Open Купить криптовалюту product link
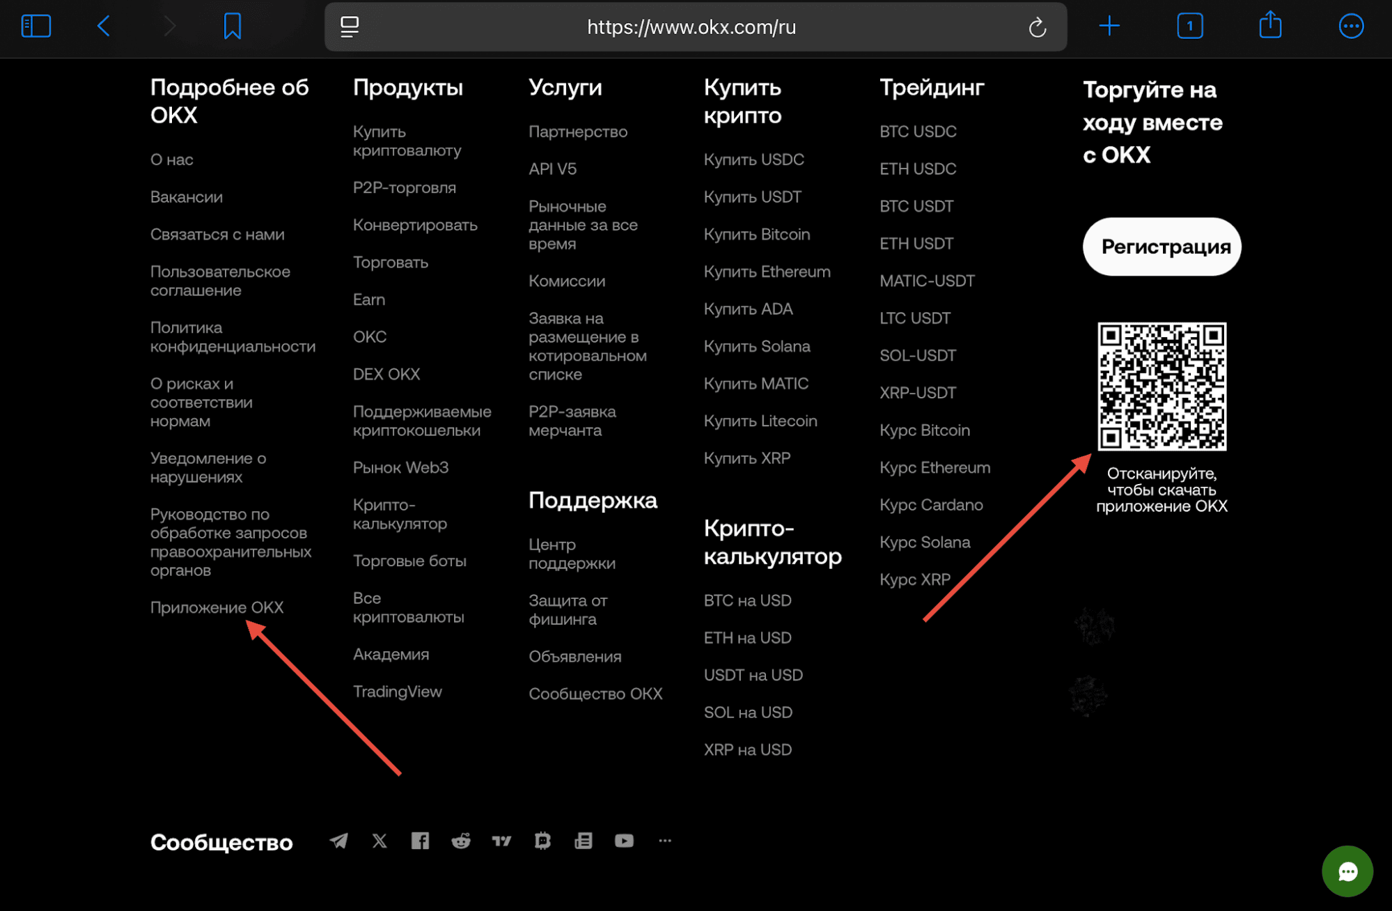 [407, 141]
